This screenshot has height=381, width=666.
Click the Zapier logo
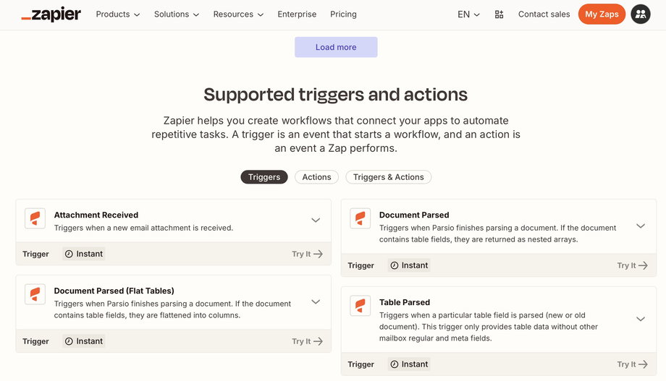(51, 14)
